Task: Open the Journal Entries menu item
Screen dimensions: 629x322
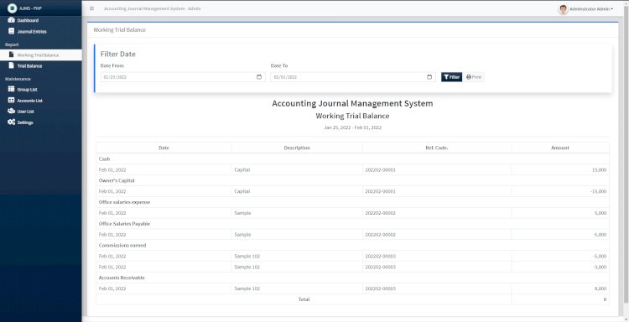Action: click(41, 31)
